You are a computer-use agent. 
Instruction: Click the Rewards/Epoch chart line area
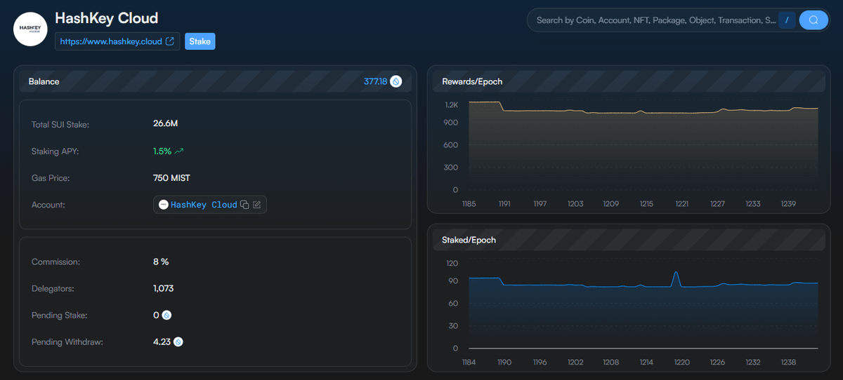point(643,146)
